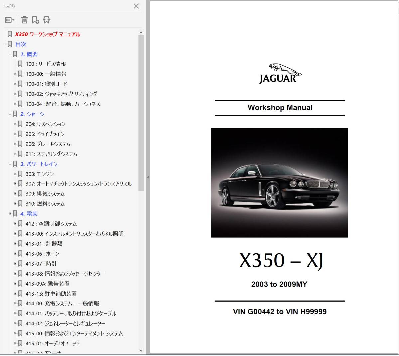The height and width of the screenshot is (356, 399).
Task: Click the Jaguar logo on the page
Action: (280, 73)
